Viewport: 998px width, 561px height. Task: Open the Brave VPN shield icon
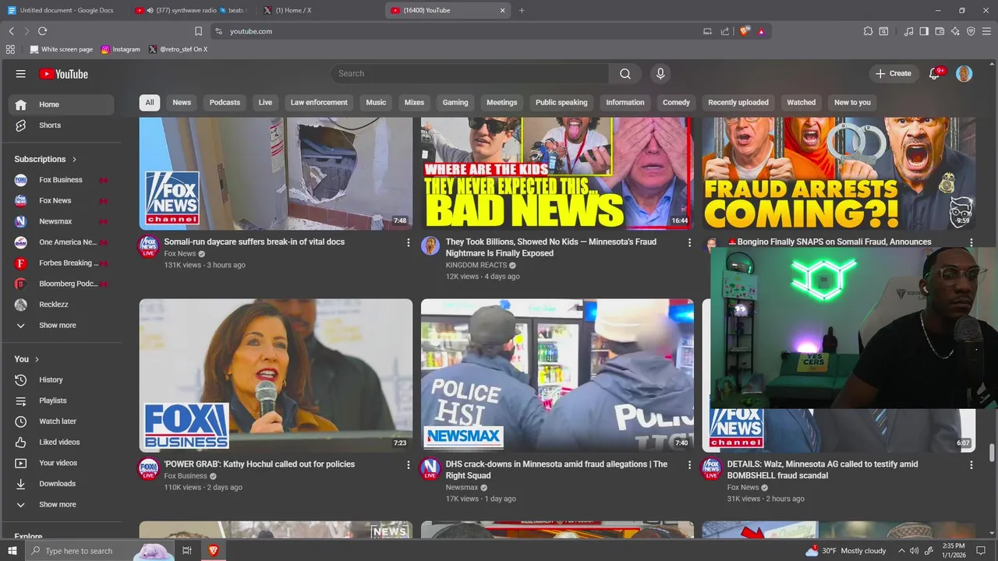pos(971,31)
